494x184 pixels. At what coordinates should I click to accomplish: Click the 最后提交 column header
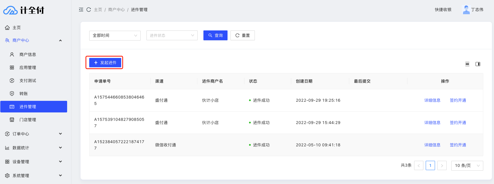click(362, 81)
